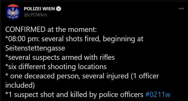
Task: Click the word "included)" in the tweet
Action: click(x=20, y=85)
